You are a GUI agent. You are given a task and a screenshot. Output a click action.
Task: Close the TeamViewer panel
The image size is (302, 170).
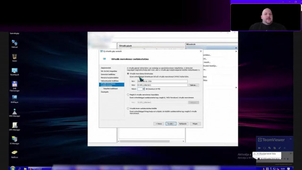(x=291, y=139)
